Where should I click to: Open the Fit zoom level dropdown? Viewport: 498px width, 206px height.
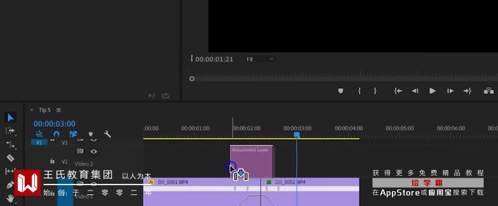point(260,59)
